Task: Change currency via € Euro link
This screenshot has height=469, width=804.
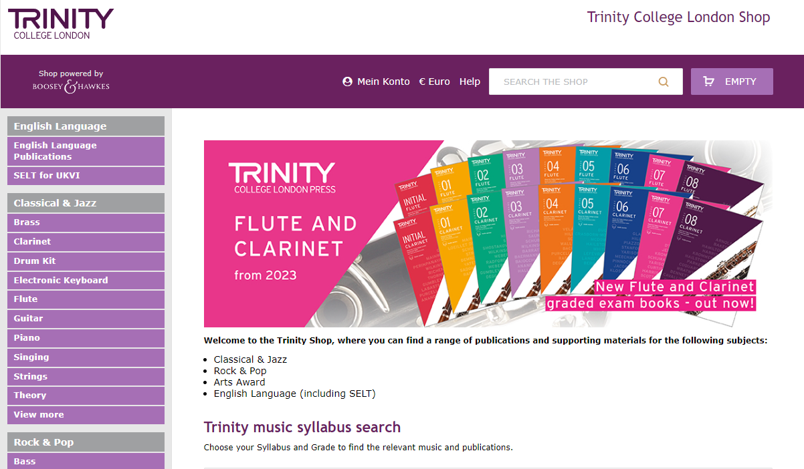Action: (x=434, y=82)
